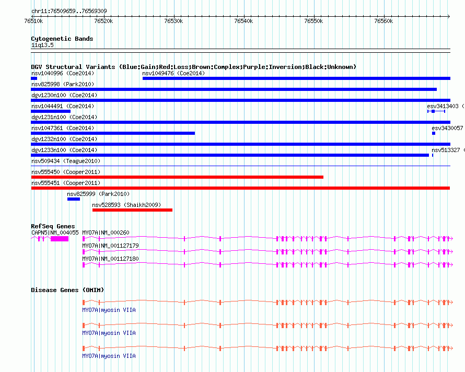The width and height of the screenshot is (465, 372).
Task: Click the 76510k ruler label
Action: coord(33,21)
